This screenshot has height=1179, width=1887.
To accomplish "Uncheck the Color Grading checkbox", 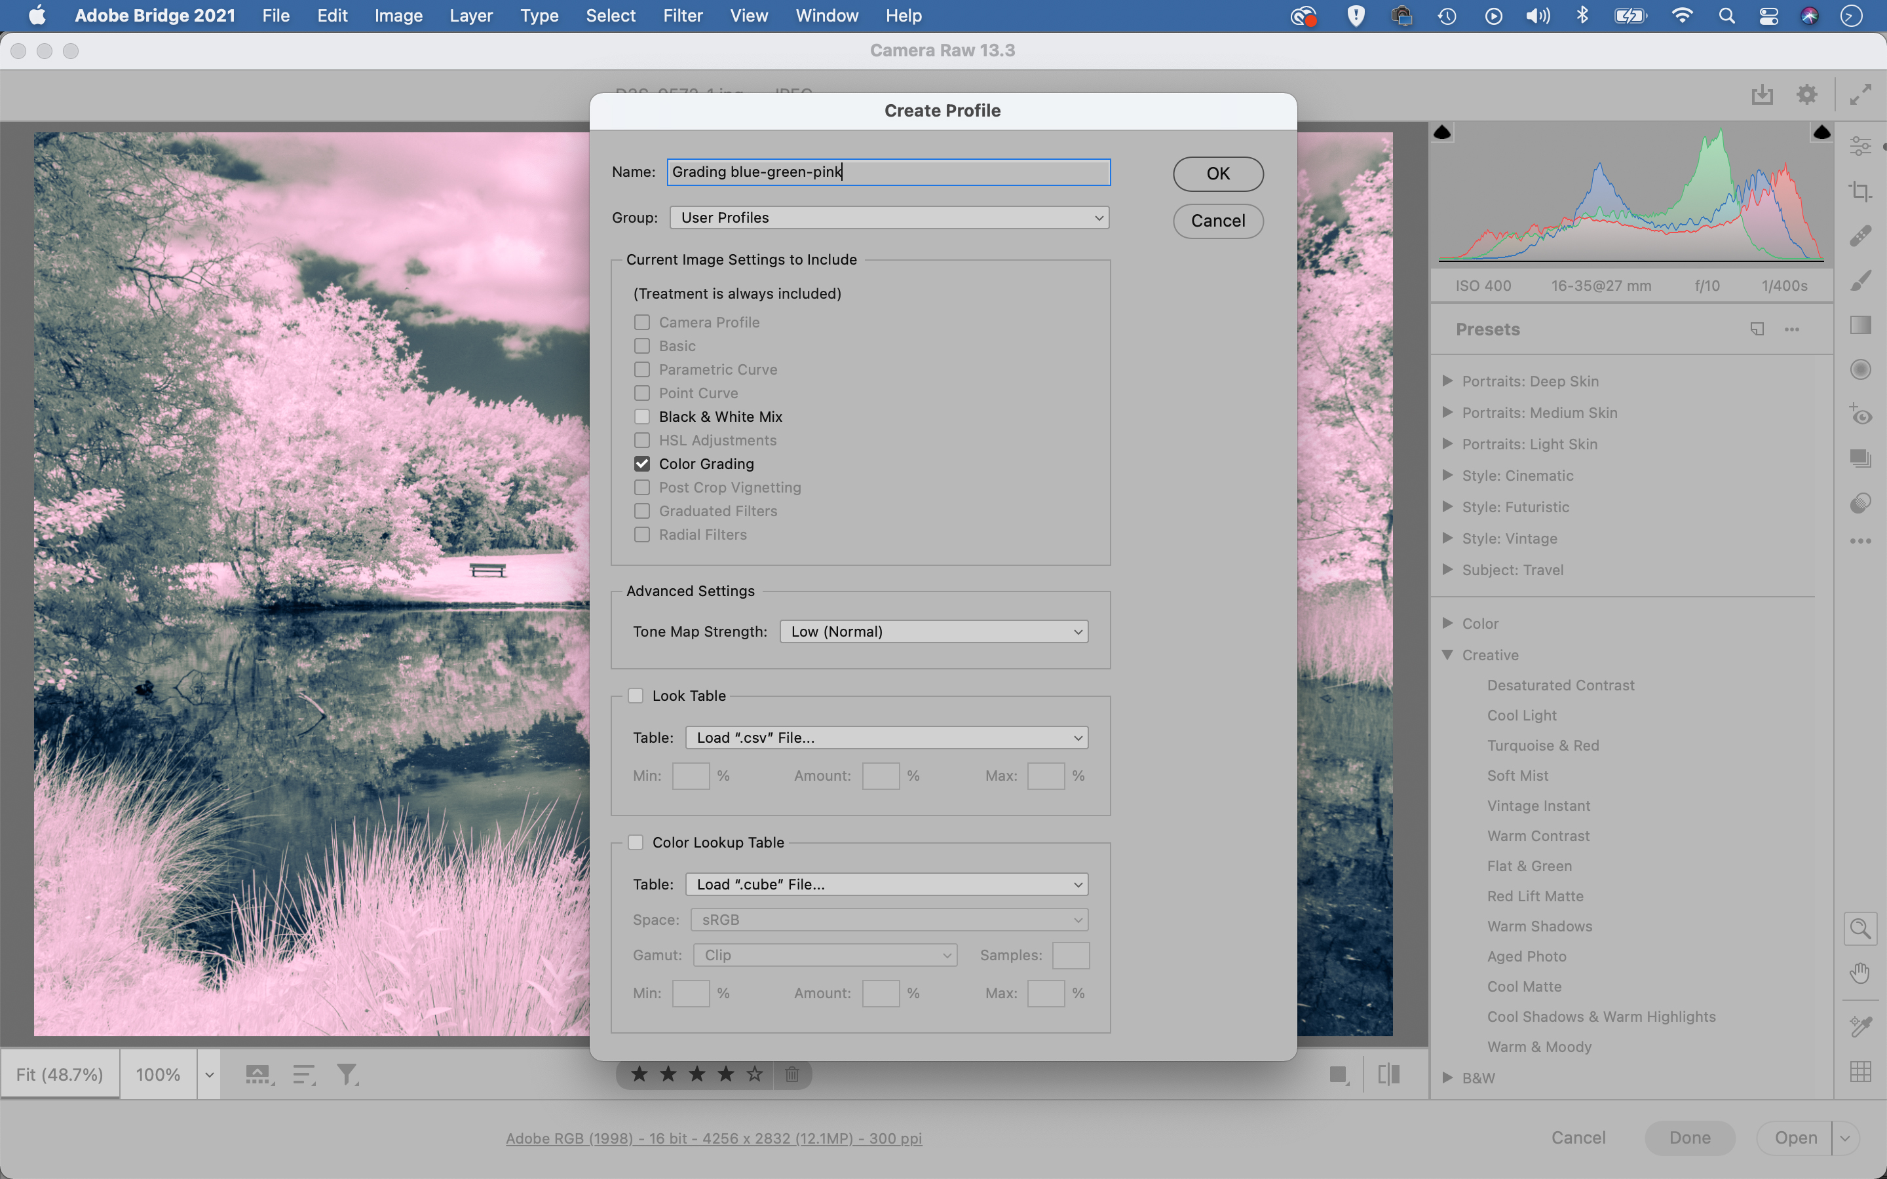I will (x=641, y=464).
